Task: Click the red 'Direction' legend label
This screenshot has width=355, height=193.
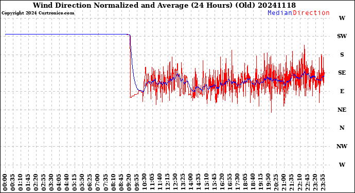Action: click(x=311, y=13)
